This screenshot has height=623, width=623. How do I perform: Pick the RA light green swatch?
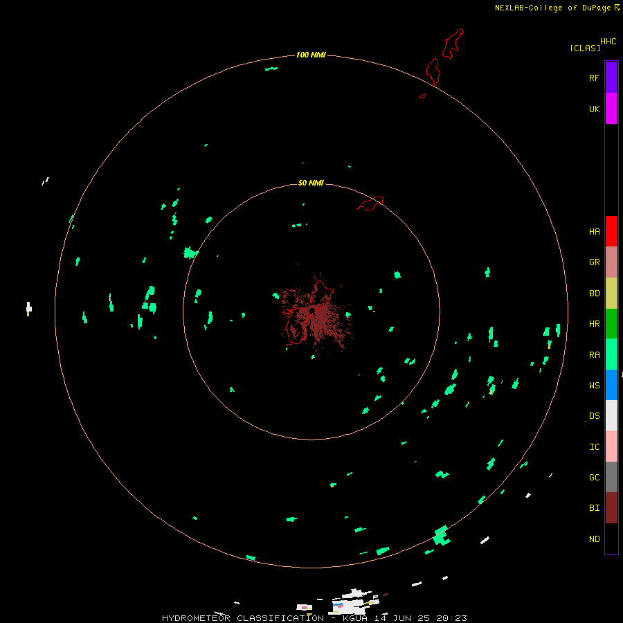point(611,354)
